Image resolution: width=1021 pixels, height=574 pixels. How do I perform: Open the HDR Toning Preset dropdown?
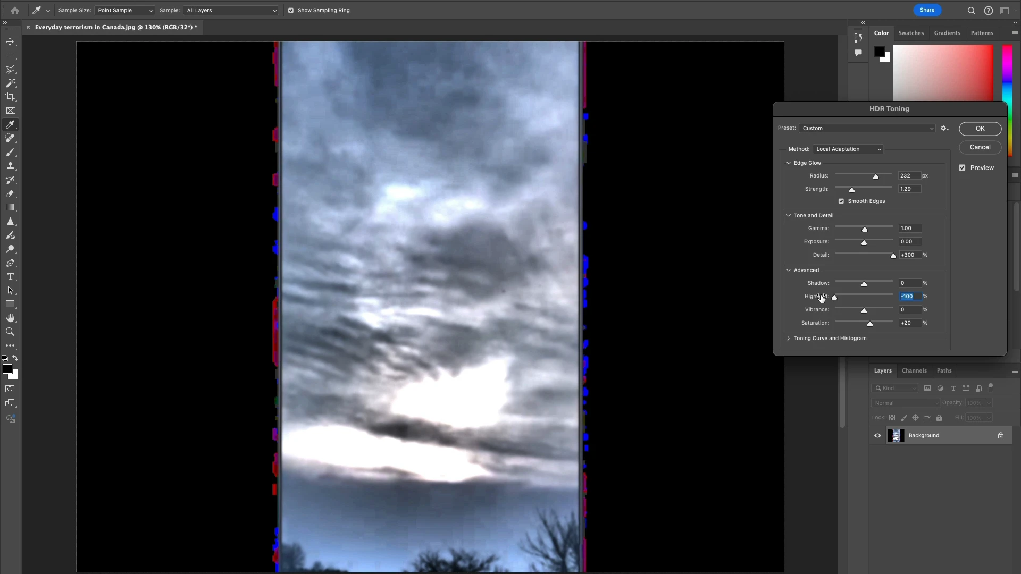(x=867, y=128)
